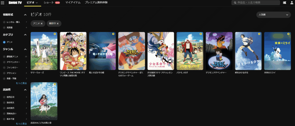This screenshot has height=126, width=295.
Task: Check the ファンタジー genre filter
Action: coord(4,67)
